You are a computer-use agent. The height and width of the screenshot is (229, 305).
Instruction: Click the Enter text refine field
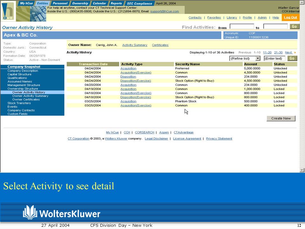pyautogui.click(x=274, y=59)
